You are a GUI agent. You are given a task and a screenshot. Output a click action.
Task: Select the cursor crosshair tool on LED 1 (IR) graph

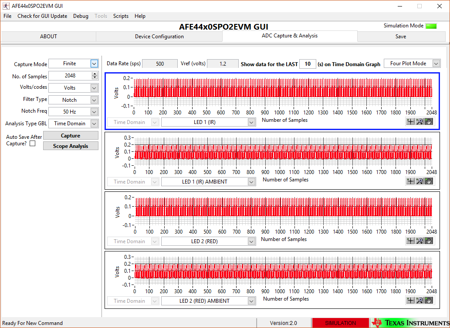click(410, 122)
